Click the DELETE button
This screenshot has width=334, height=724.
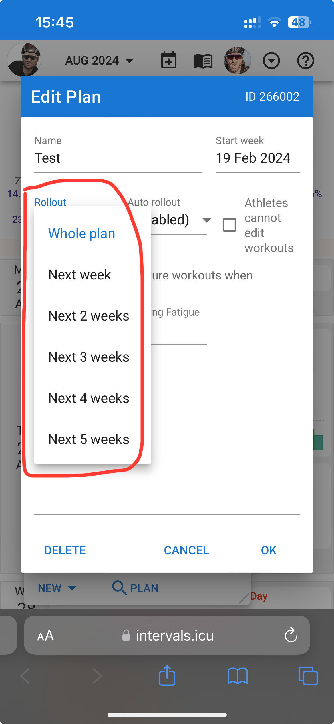(x=65, y=550)
